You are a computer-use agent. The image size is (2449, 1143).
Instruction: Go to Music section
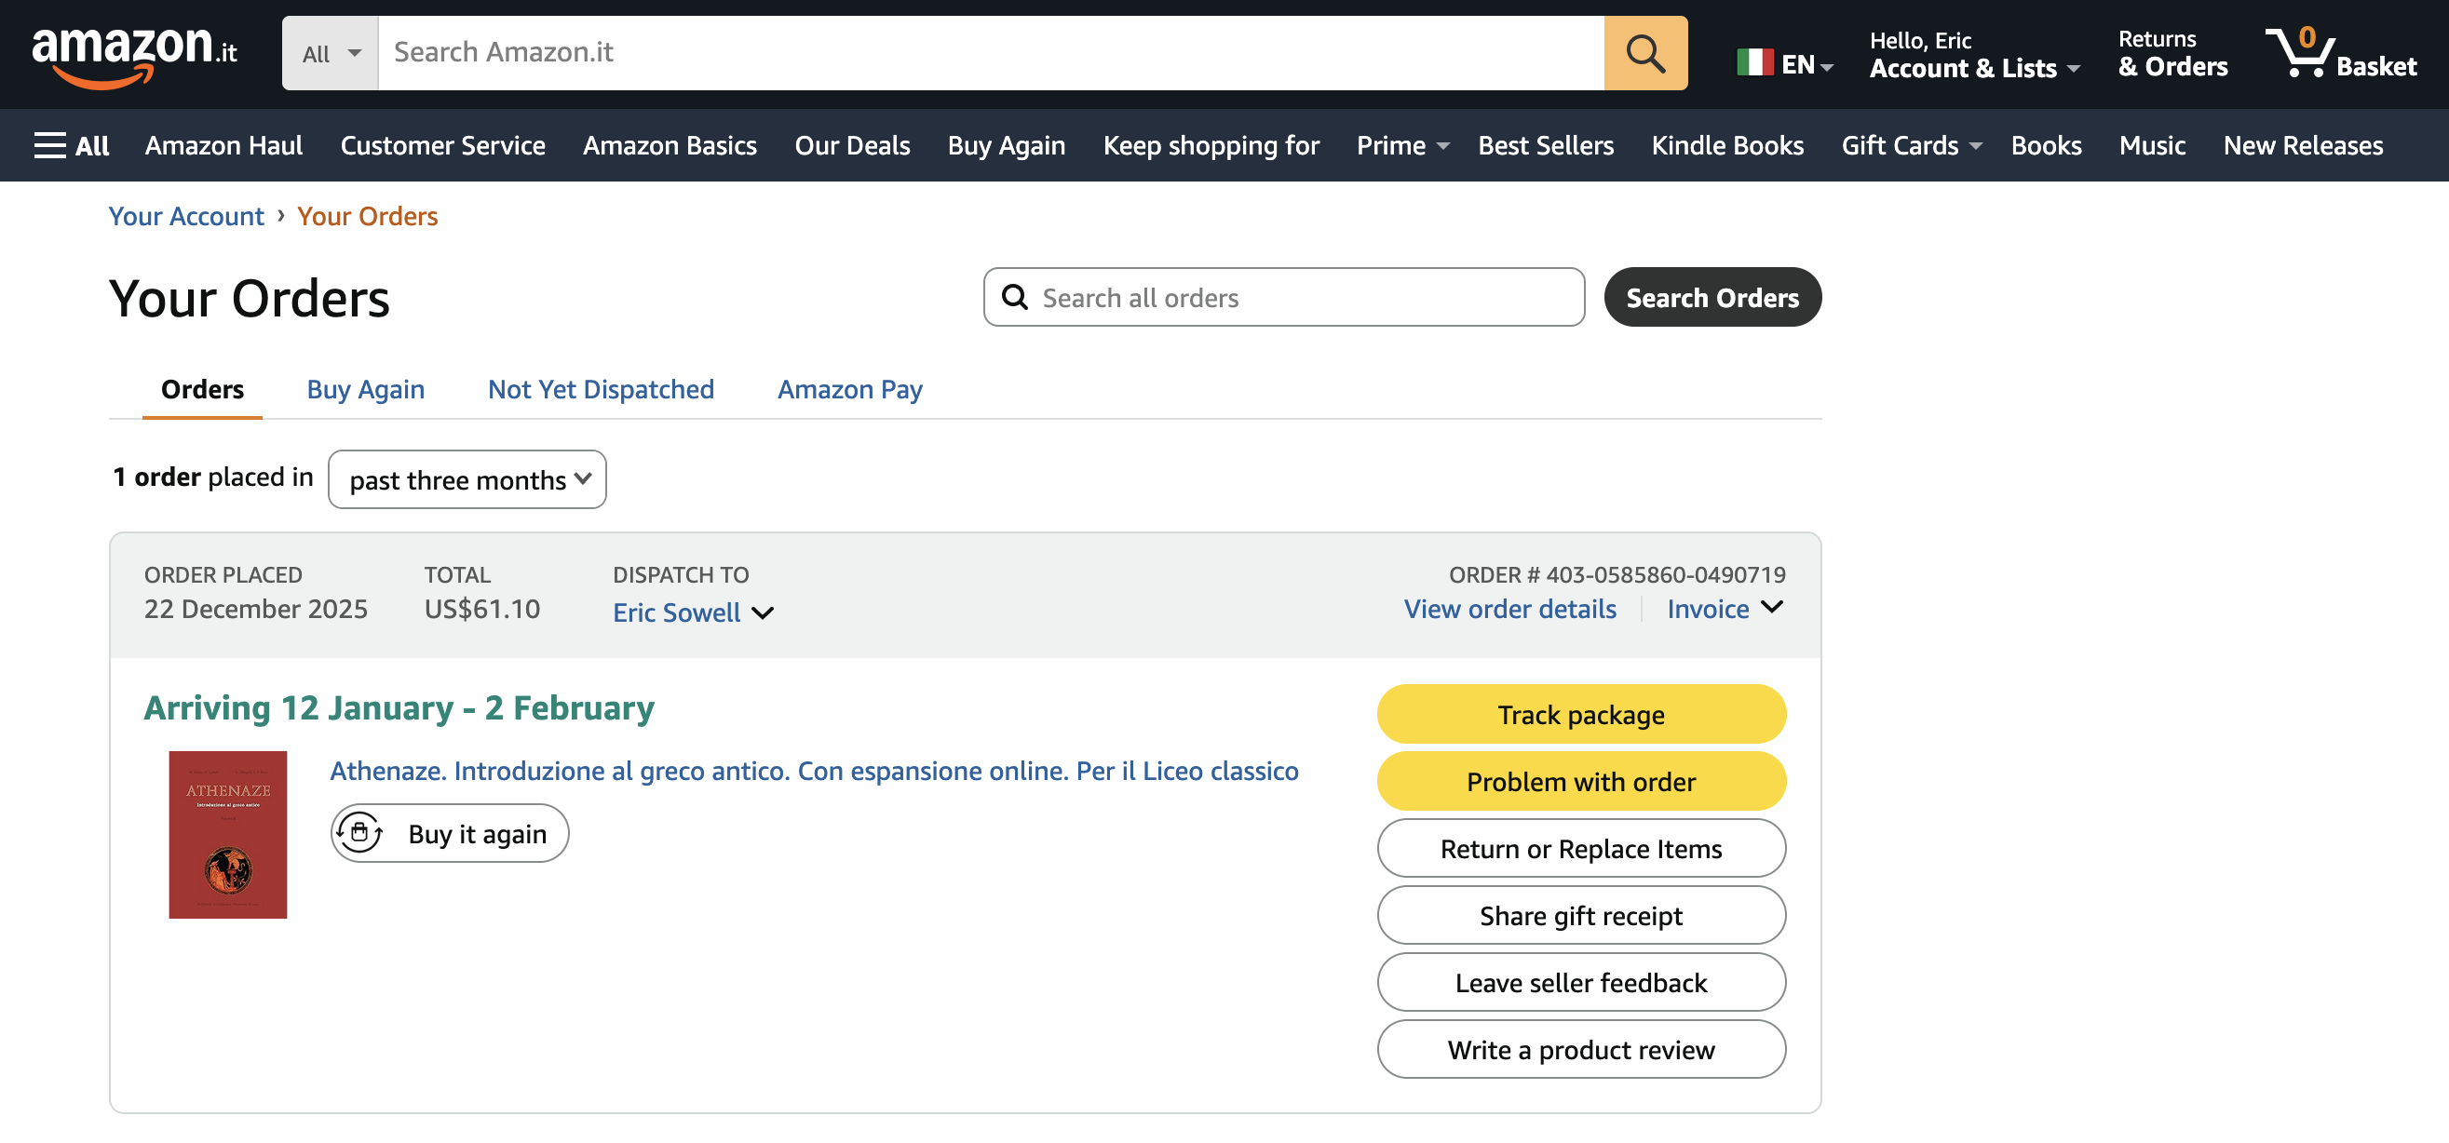[x=2152, y=145]
